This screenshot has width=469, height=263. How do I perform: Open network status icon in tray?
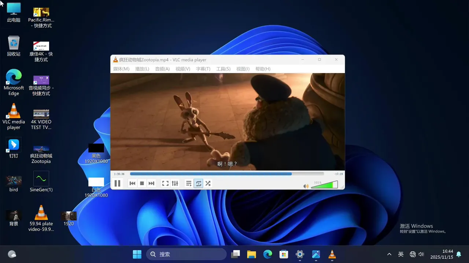[413, 254]
